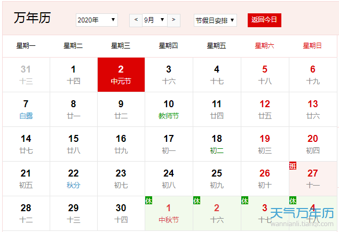
Task: Select September 29 十三
Action: [x=74, y=213]
